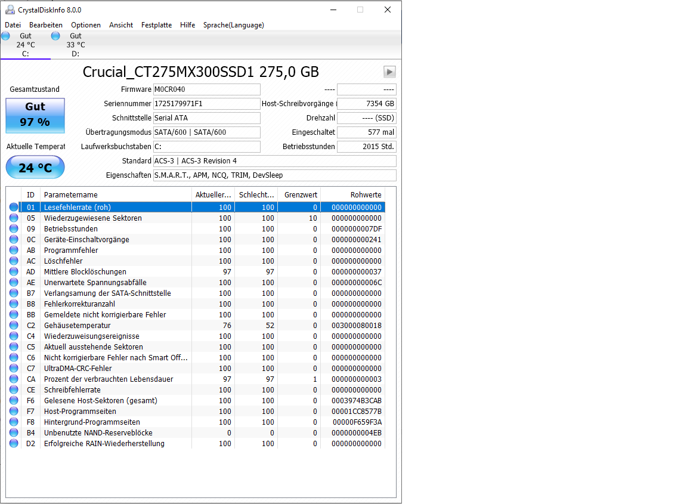Click the Übertragungsmodus field SATA/600
The height and width of the screenshot is (504, 687).
pos(207,132)
